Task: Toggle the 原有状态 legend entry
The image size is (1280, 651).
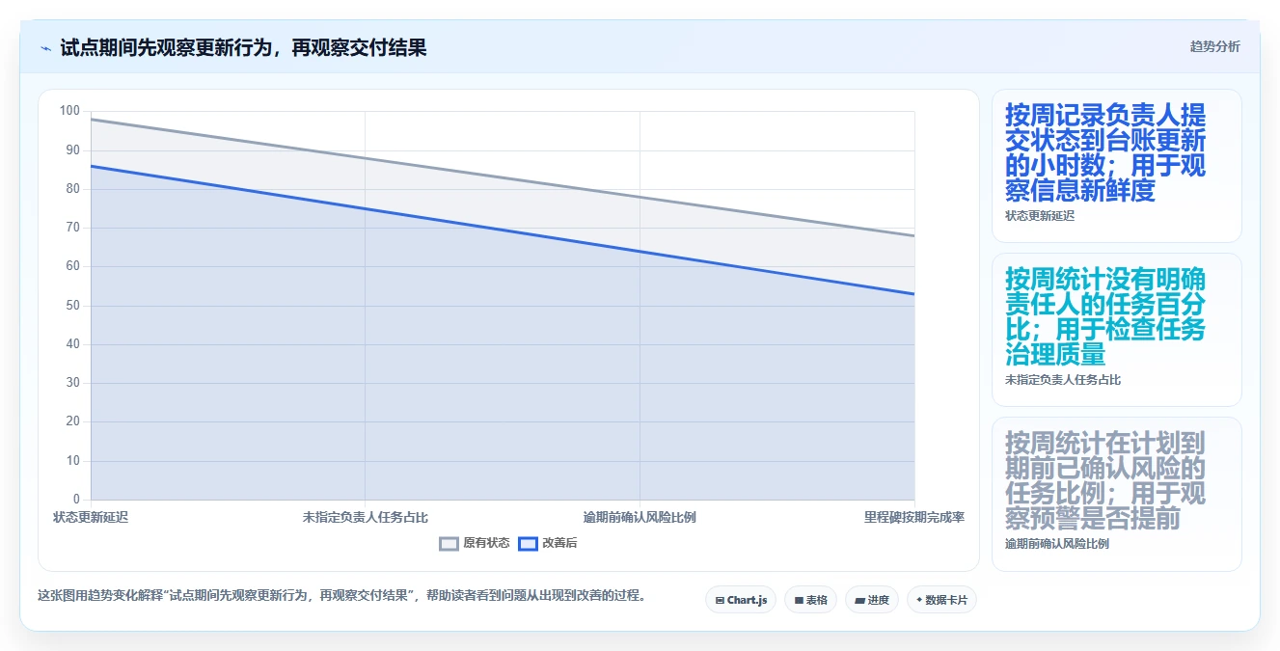Action: tap(475, 543)
